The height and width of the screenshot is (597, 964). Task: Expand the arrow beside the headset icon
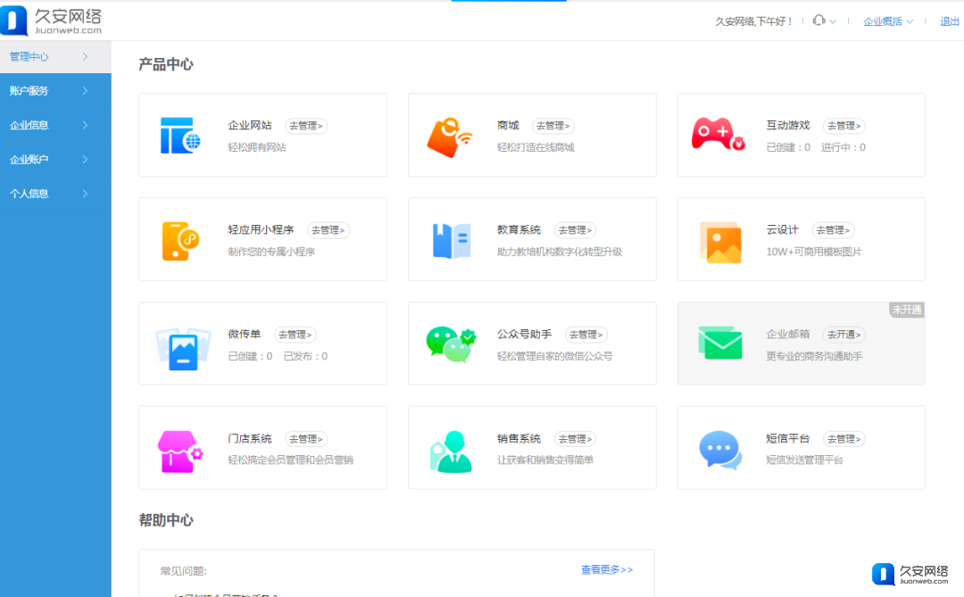(x=833, y=21)
